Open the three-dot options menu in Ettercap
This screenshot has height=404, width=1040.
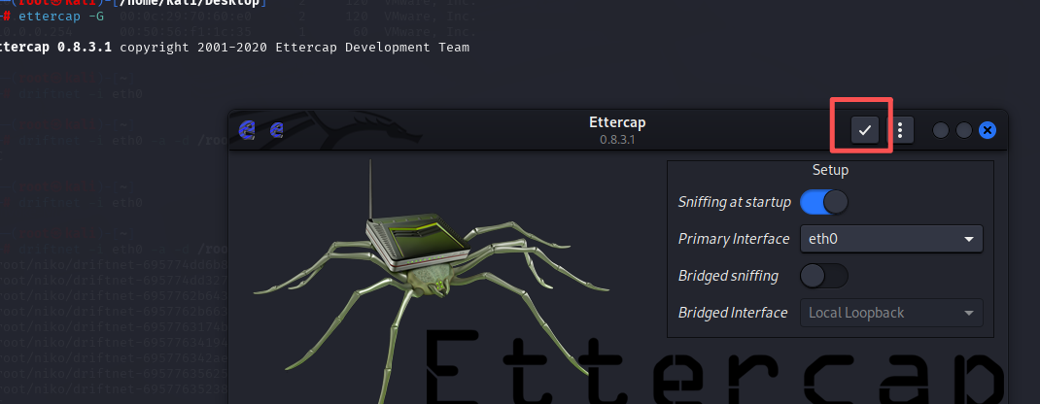pyautogui.click(x=900, y=130)
